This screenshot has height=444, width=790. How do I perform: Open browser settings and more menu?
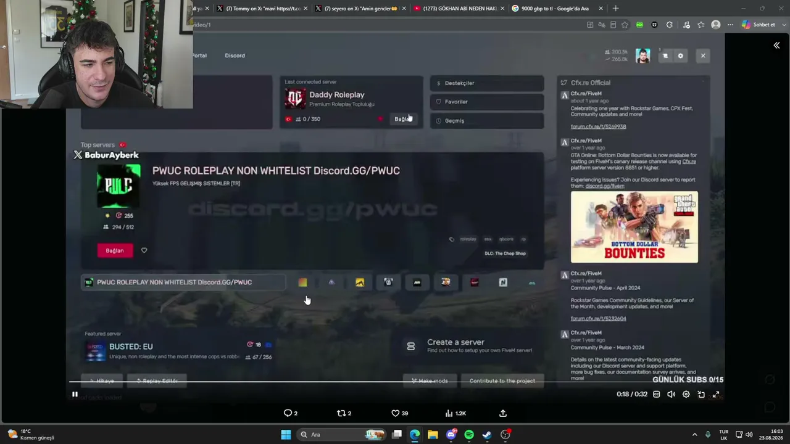730,25
